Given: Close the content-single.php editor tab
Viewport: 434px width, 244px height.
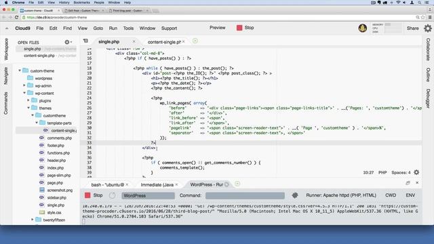Looking at the screenshot, I should [x=184, y=42].
